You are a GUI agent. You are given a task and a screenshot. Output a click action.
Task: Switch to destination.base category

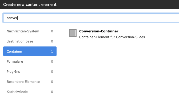click(30, 41)
